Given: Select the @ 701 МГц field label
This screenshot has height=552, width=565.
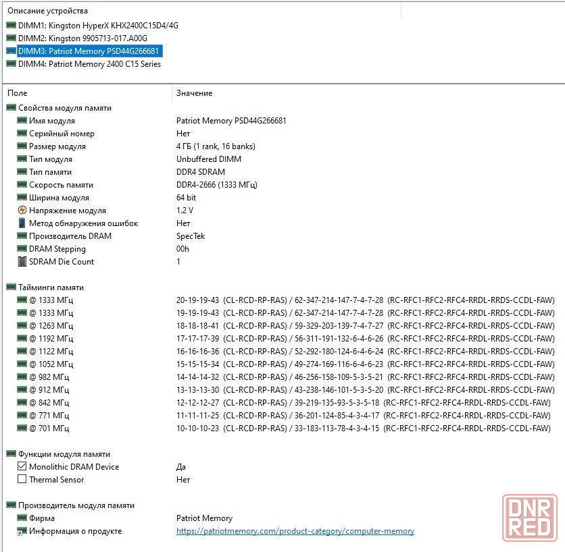Looking at the screenshot, I should (x=49, y=429).
